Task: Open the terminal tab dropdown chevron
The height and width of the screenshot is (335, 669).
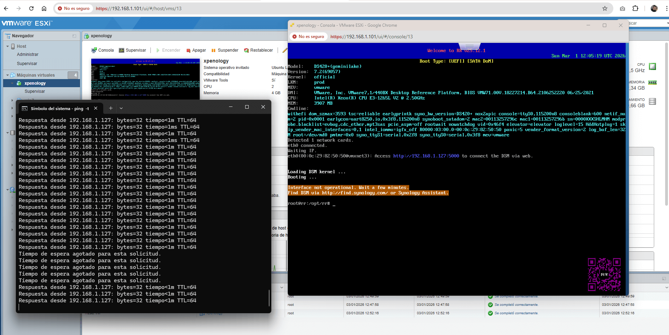Action: (121, 108)
